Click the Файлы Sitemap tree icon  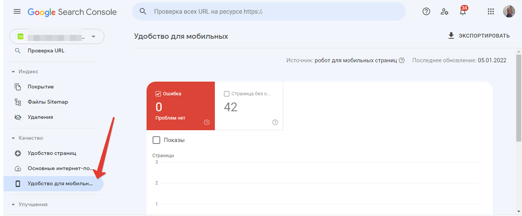click(x=17, y=102)
